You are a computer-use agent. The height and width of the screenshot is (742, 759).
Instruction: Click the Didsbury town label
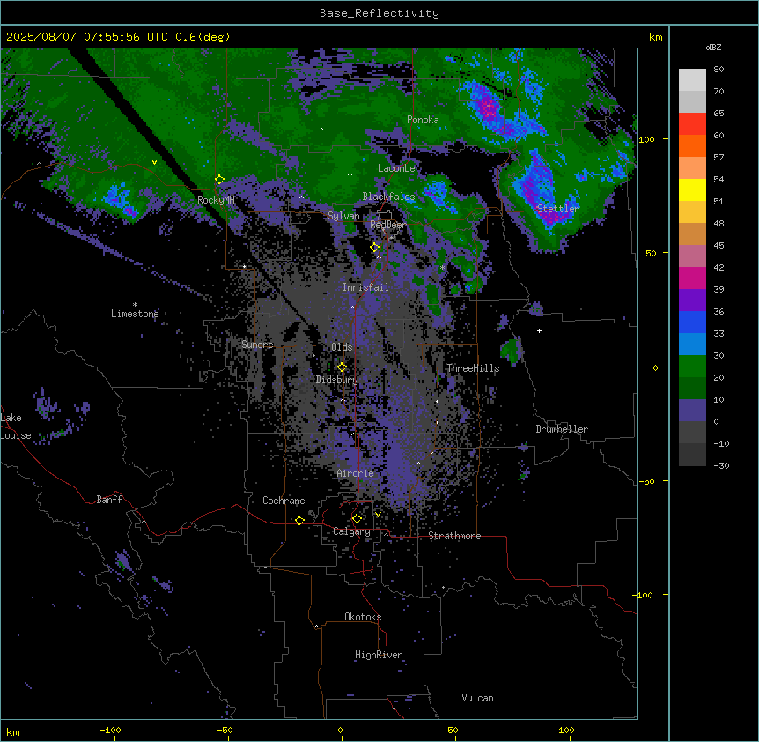click(x=337, y=380)
